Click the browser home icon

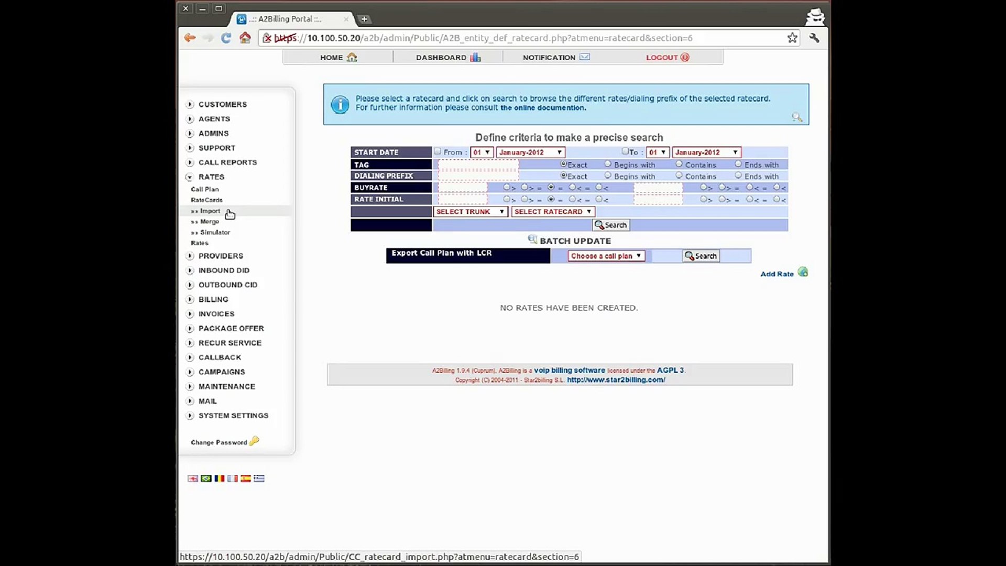tap(245, 38)
